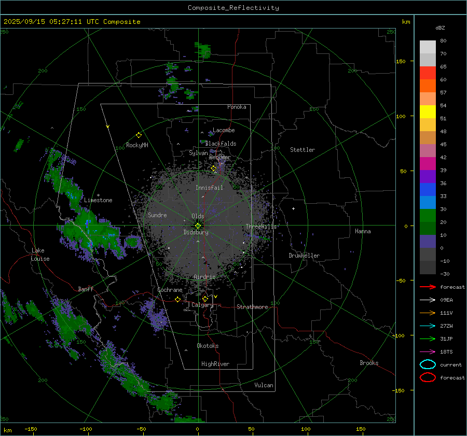Image resolution: width=467 pixels, height=436 pixels.
Task: Click the Sundre city label
Action: pyautogui.click(x=157, y=215)
